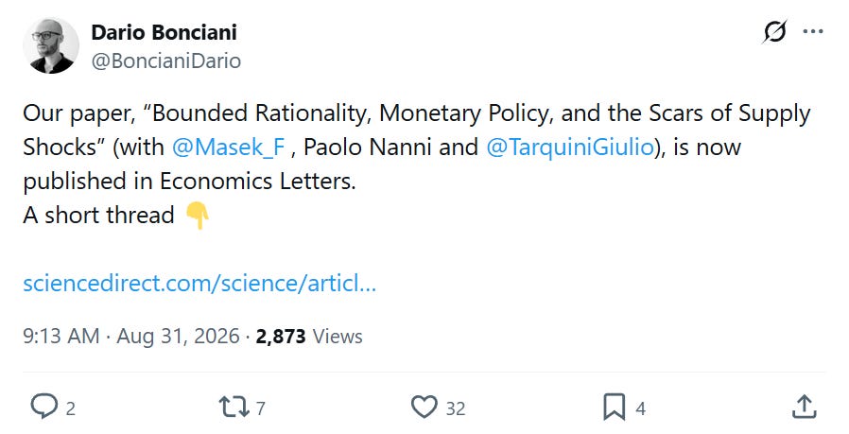Select the bookmark count number 4
This screenshot has height=434, width=849.
pyautogui.click(x=641, y=408)
